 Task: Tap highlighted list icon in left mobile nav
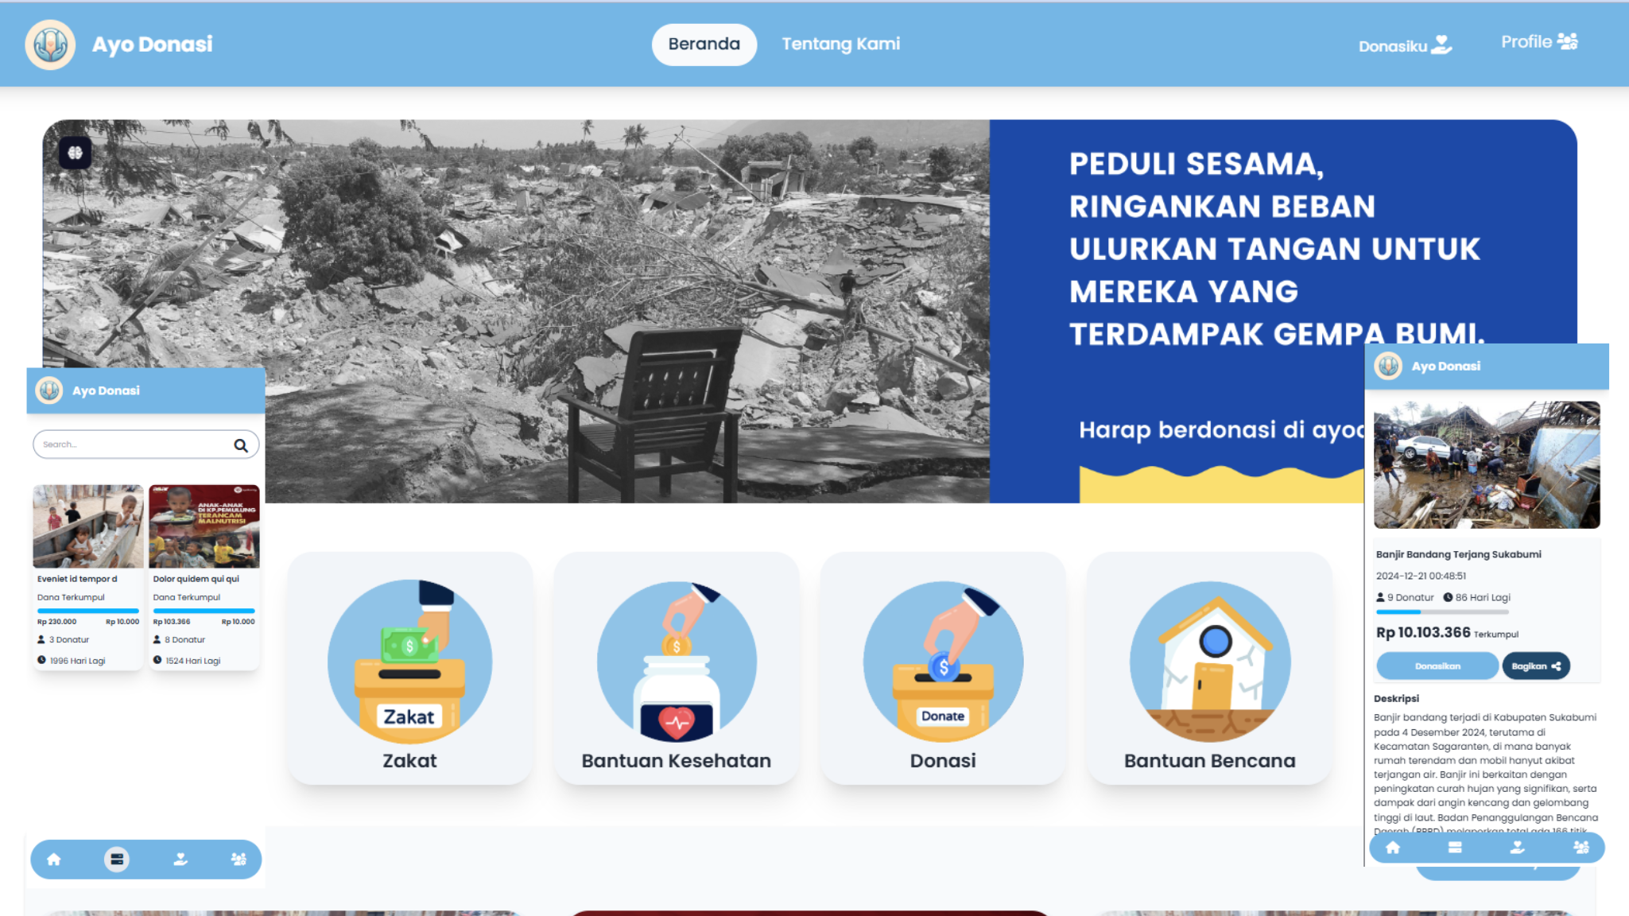117,860
